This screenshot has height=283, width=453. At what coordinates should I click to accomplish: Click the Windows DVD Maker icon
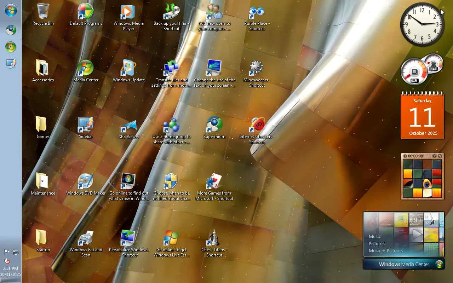click(x=86, y=184)
